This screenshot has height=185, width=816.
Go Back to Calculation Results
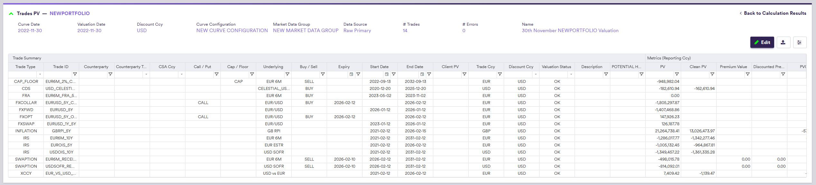tap(773, 13)
